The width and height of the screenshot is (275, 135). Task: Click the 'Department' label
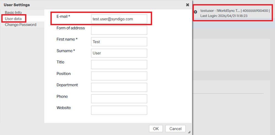coord(67,85)
